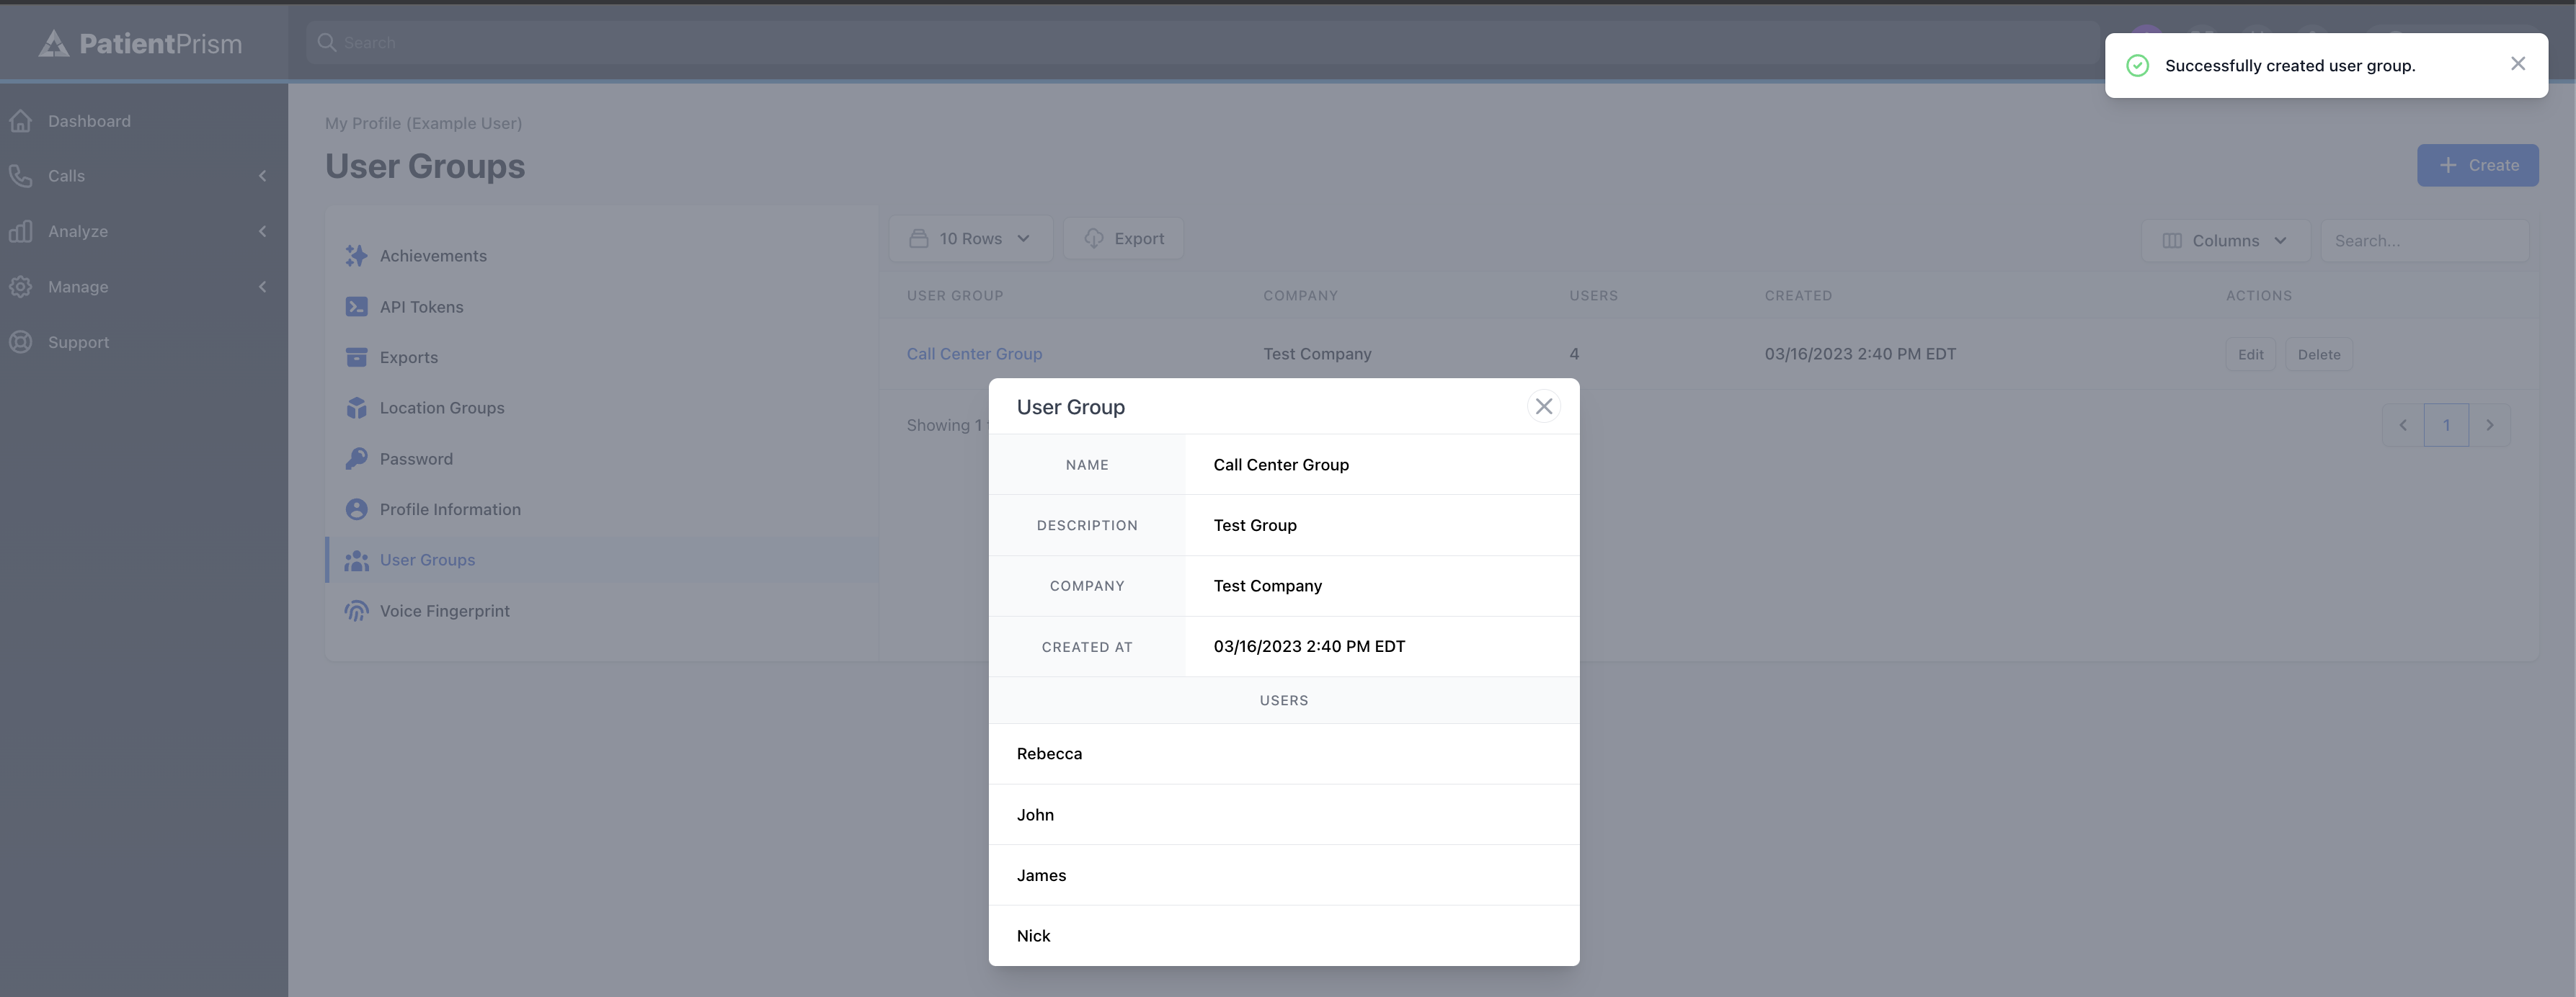Click the rows stack icon beside 10 Rows

pyautogui.click(x=918, y=238)
